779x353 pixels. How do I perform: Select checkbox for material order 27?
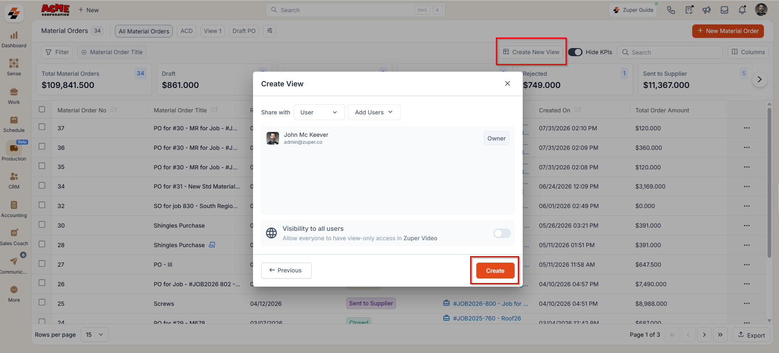[x=42, y=264]
